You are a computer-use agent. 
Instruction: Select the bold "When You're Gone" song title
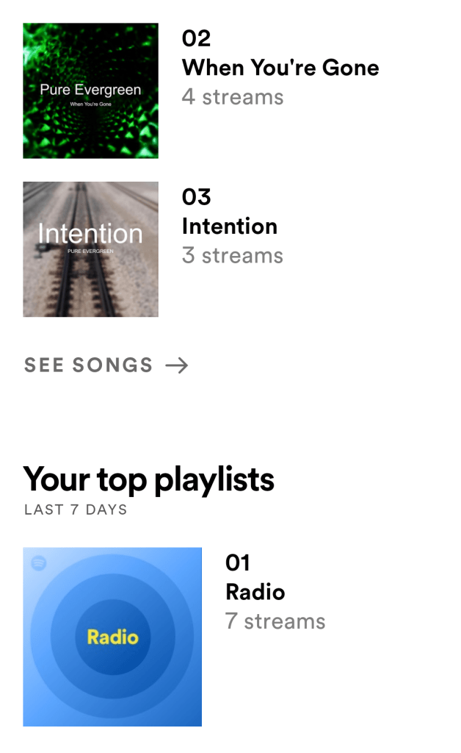tap(280, 68)
